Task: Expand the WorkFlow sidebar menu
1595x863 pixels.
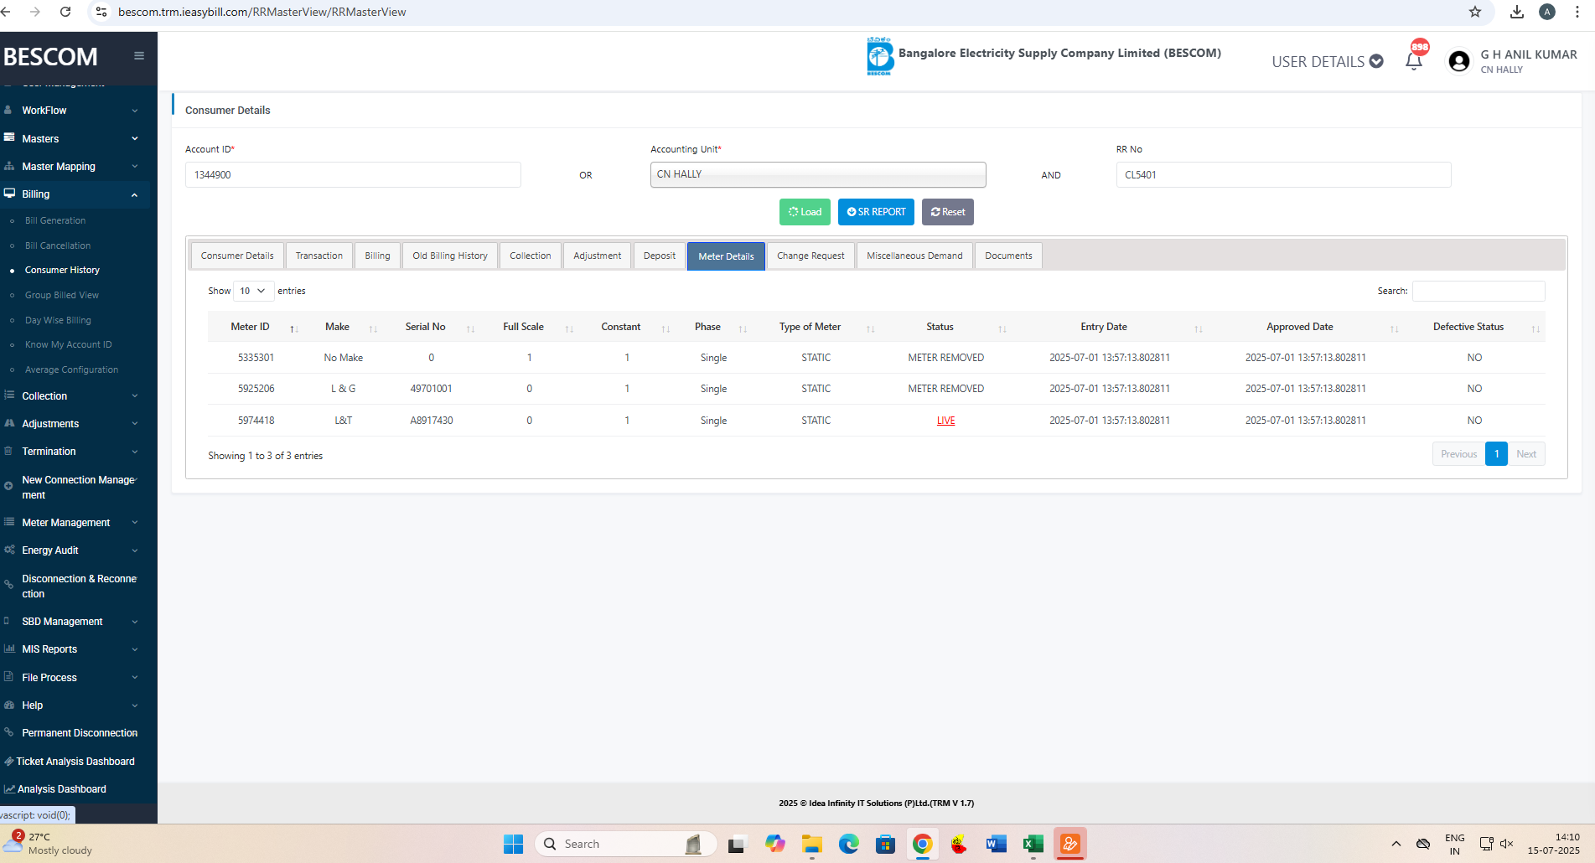Action: 75,111
